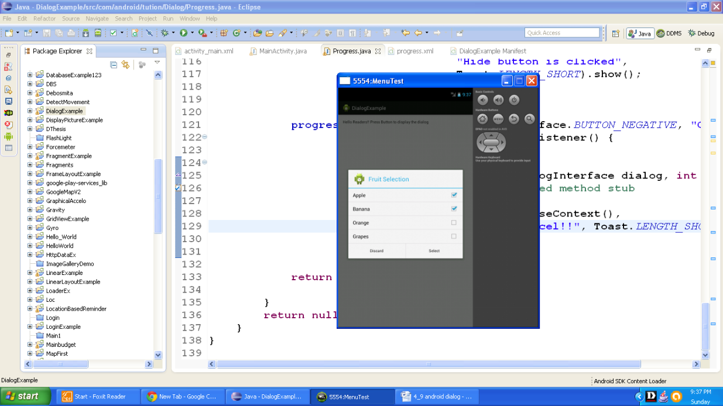Click the green Run toolbar icon
The image size is (723, 406).
pos(183,33)
